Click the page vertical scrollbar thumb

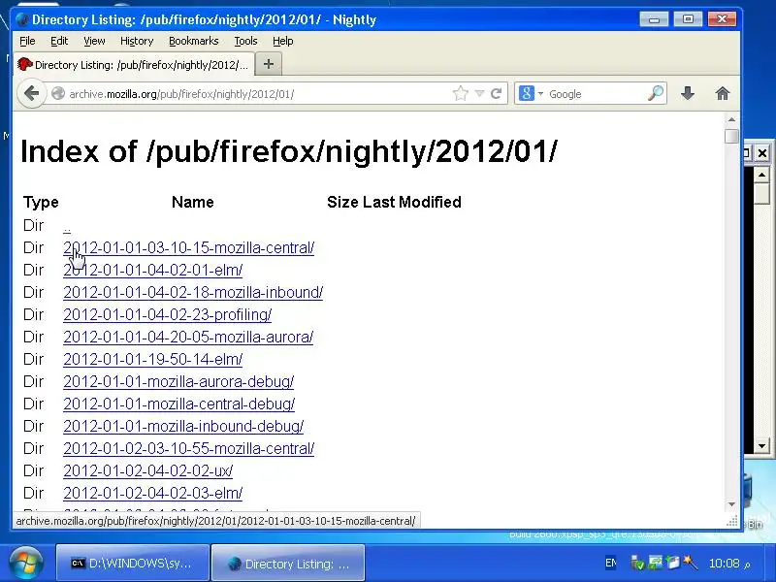731,136
